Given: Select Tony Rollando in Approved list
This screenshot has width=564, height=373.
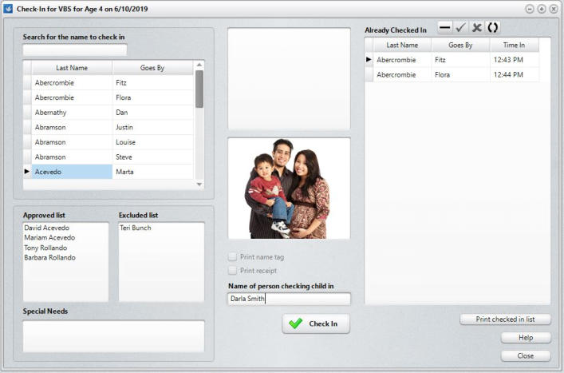Looking at the screenshot, I should (x=45, y=248).
